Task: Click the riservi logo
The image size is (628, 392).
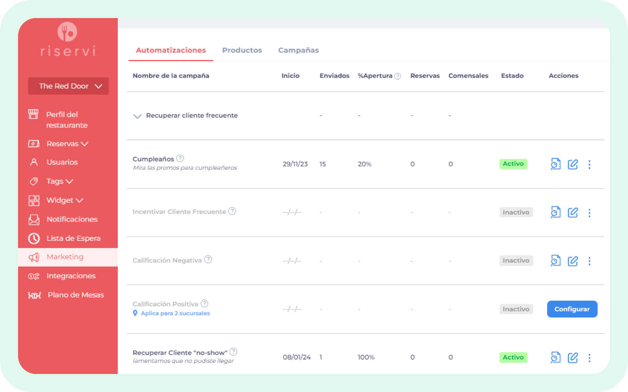Action: click(x=68, y=39)
